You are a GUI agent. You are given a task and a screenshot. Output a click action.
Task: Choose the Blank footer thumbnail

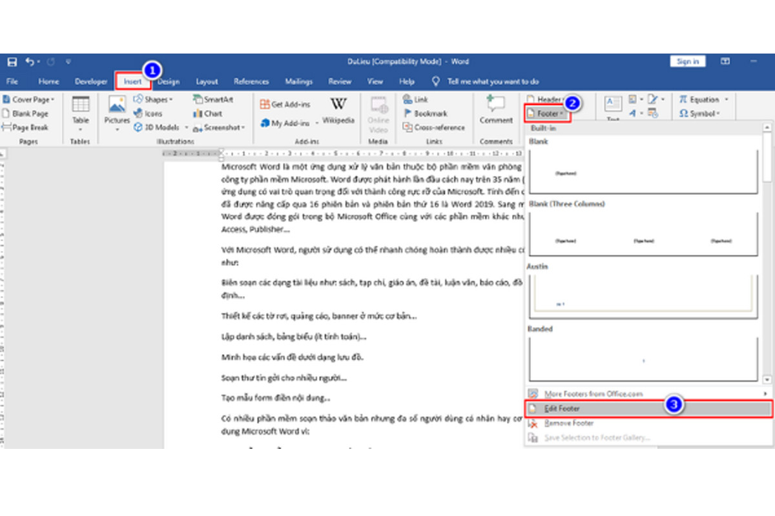click(x=643, y=171)
